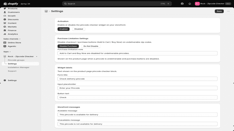This screenshot has width=234, height=131.
Task: Click the Online Store icon
Action: pyautogui.click(x=5, y=43)
